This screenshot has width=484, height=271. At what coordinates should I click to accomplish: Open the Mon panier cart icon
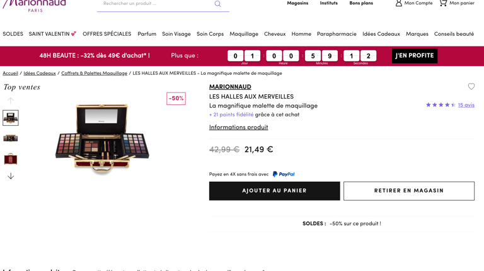tap(443, 3)
